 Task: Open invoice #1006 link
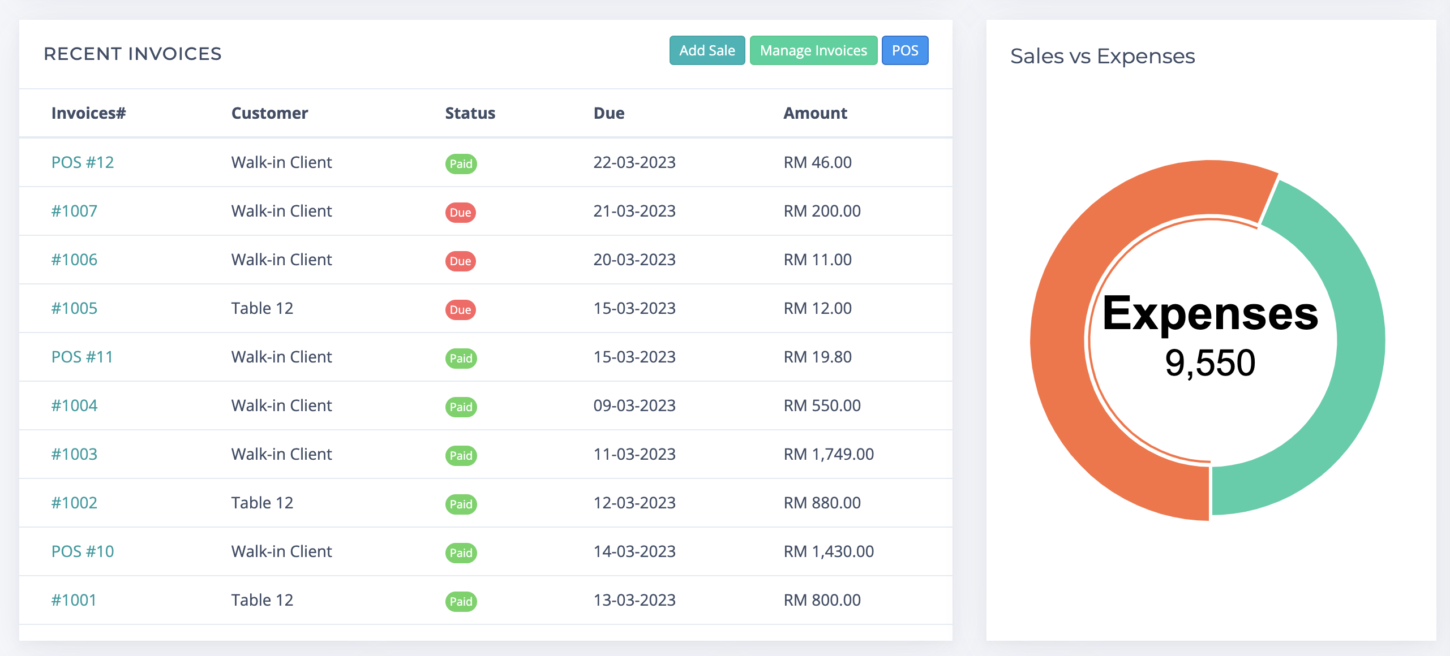click(x=74, y=260)
